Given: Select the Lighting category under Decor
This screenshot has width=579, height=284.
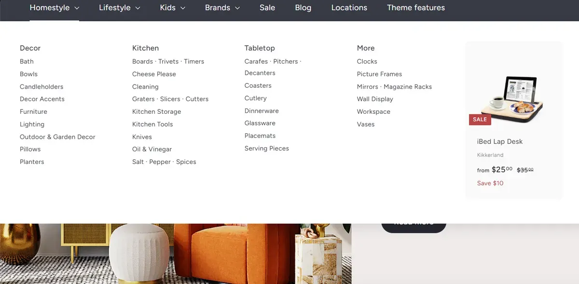Looking at the screenshot, I should click(32, 124).
